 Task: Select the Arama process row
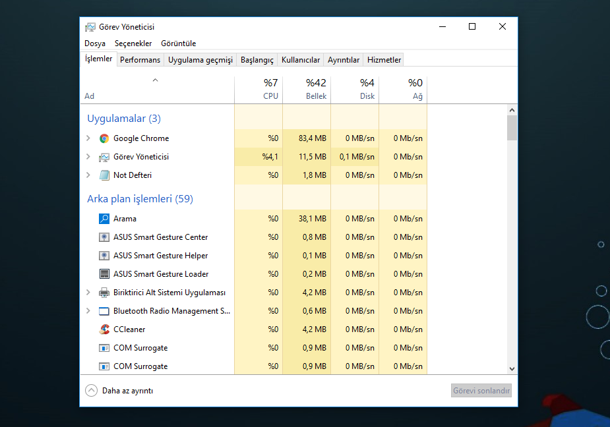[254, 219]
